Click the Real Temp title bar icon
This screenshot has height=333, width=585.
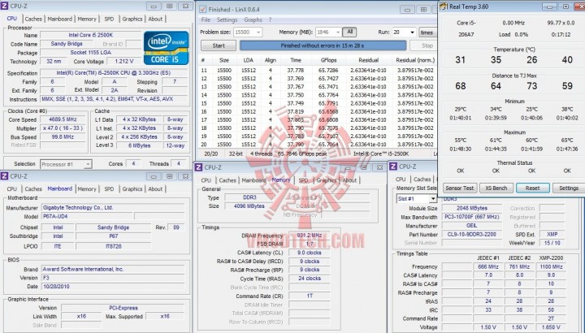(444, 6)
